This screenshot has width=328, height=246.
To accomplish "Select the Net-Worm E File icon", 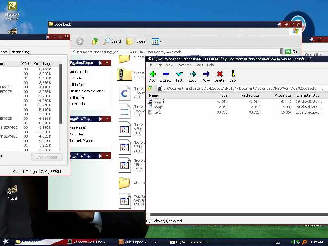I will (125, 147).
